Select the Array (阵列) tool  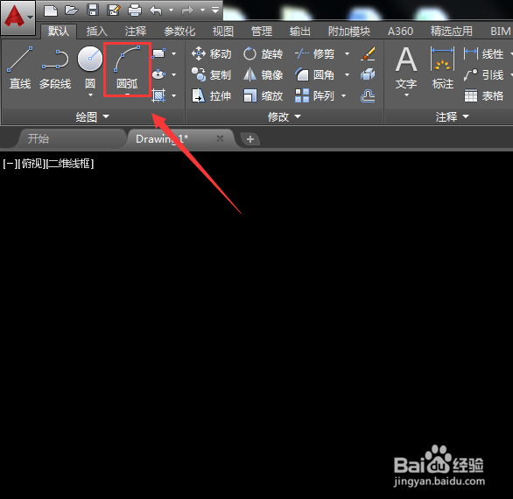click(315, 96)
